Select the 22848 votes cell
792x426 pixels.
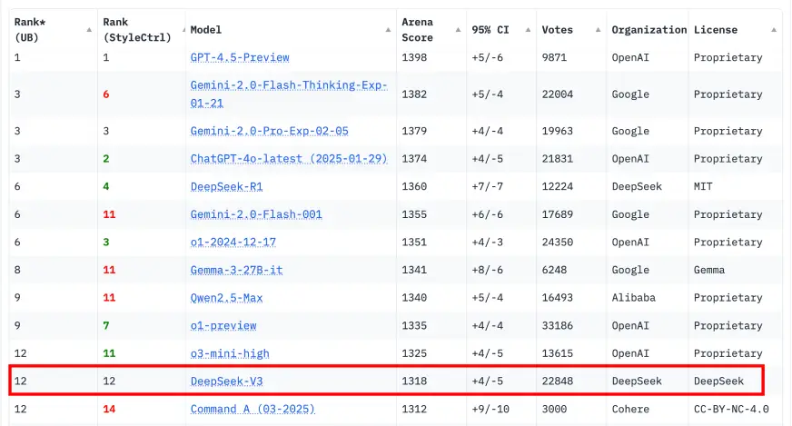(x=558, y=381)
